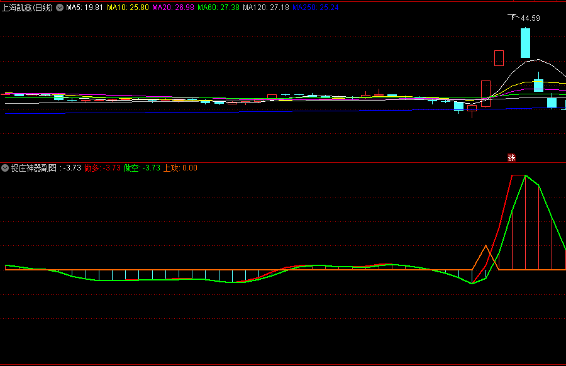The width and height of the screenshot is (566, 366).
Task: Click the orange 上攻 triangle spike in sub-chart
Action: pyautogui.click(x=486, y=248)
